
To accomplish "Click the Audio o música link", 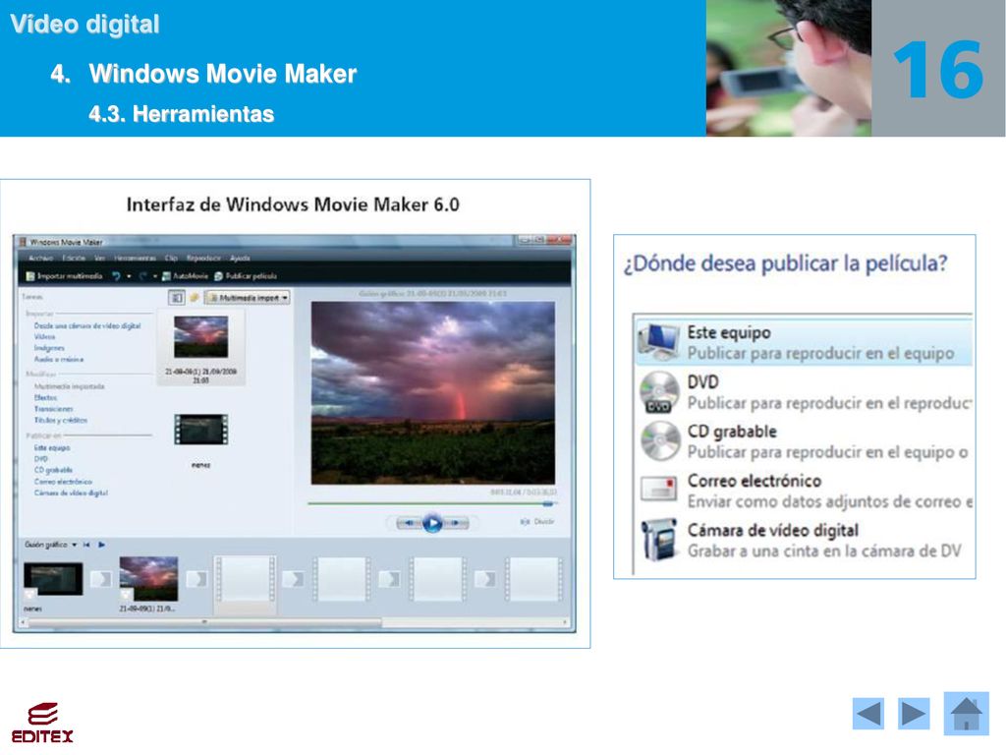I will (x=58, y=360).
